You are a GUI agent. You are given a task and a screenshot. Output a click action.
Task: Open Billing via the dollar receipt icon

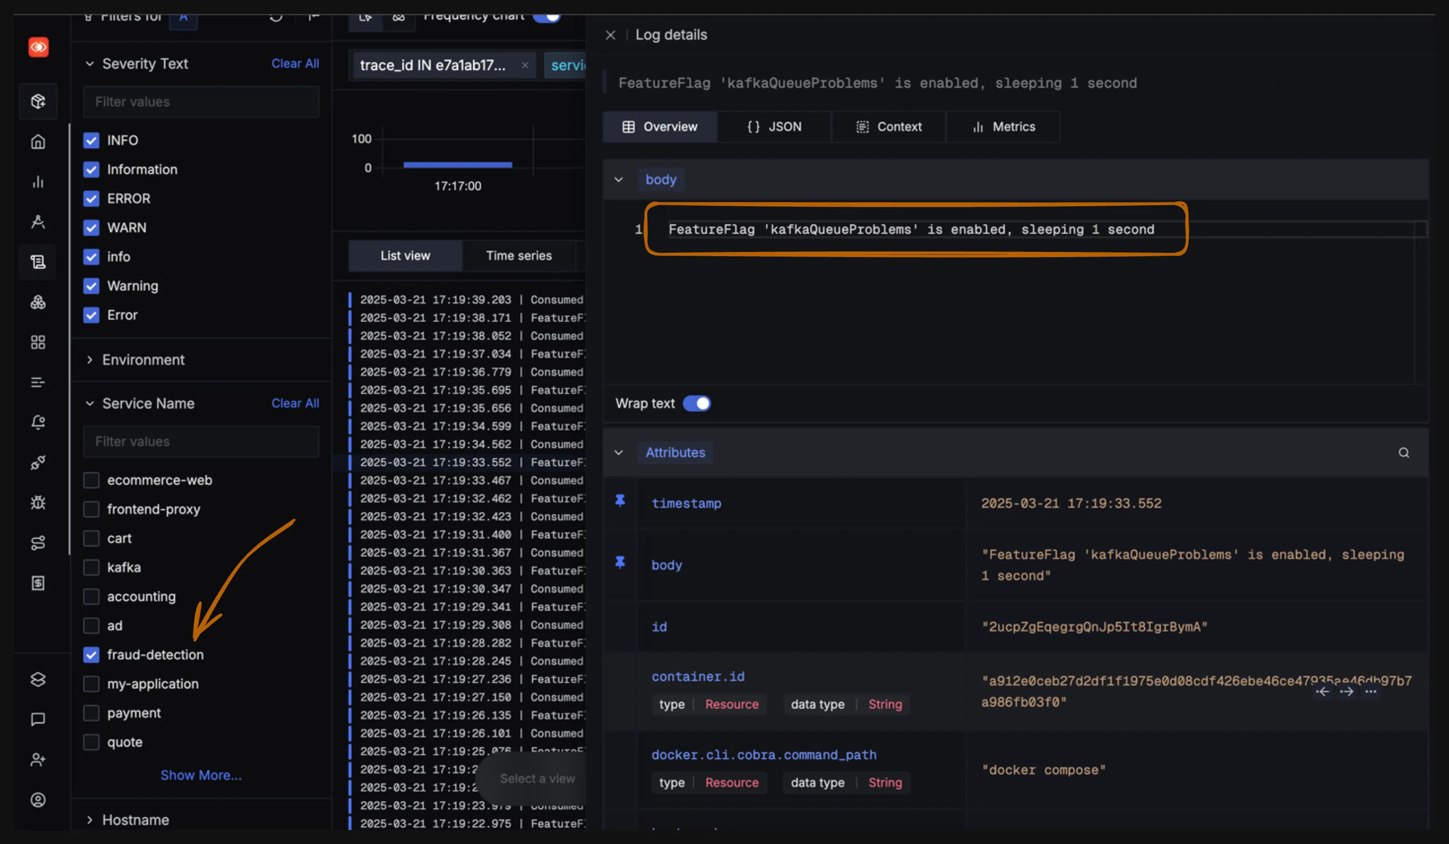pos(38,583)
